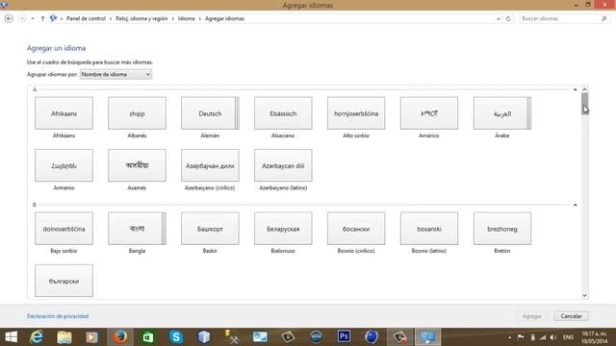Open File Explorer from taskbar
616x346 pixels.
click(x=64, y=337)
